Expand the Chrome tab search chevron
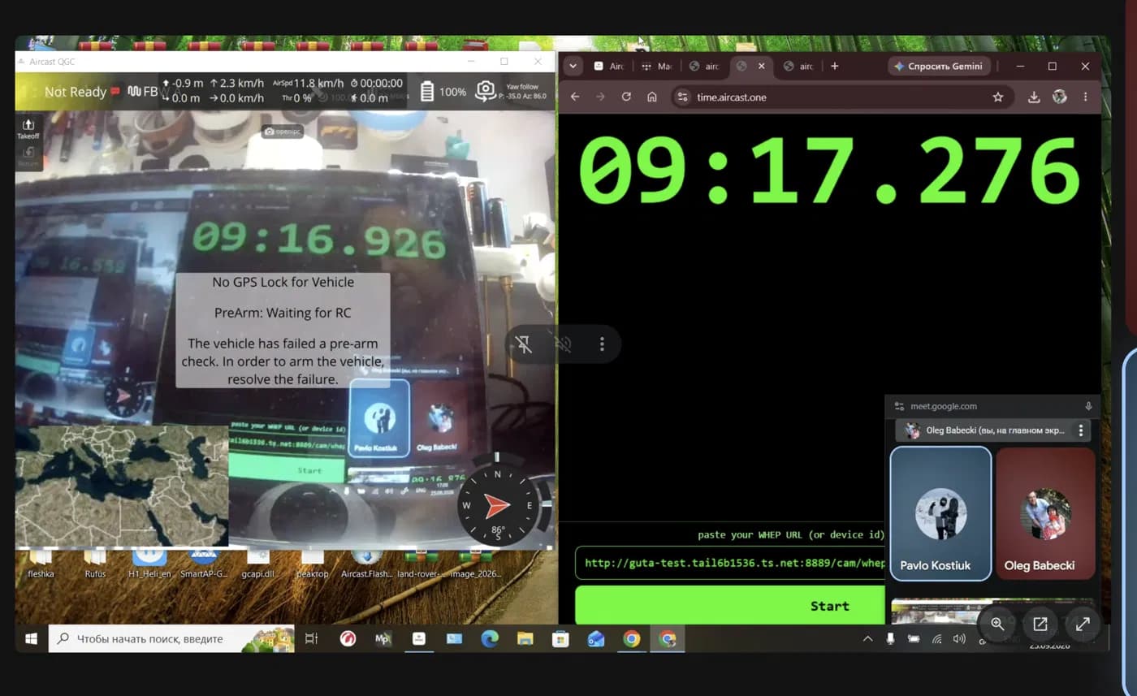Screen dimensions: 1137x696 573,66
